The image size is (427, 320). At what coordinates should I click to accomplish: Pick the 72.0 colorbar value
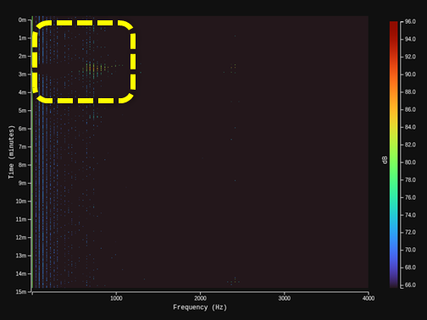pos(410,232)
